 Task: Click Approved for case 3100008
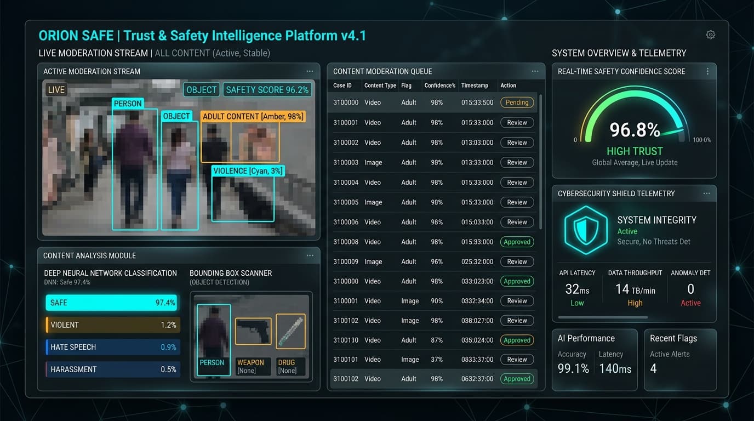[x=517, y=242]
